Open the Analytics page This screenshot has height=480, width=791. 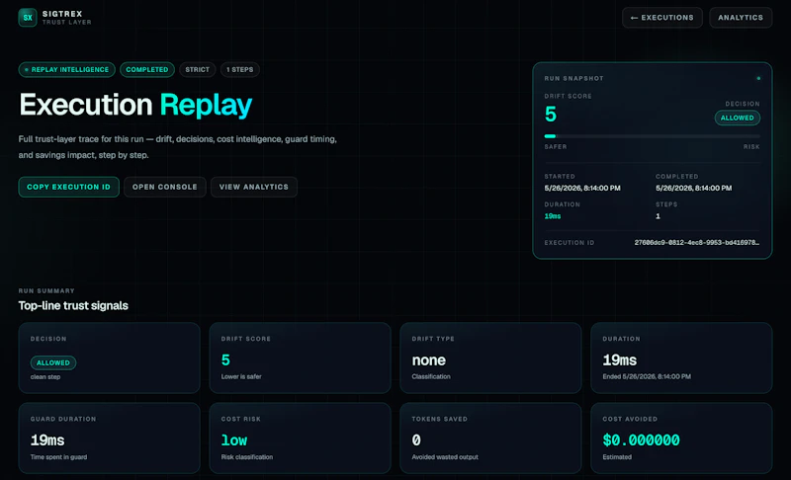(741, 18)
